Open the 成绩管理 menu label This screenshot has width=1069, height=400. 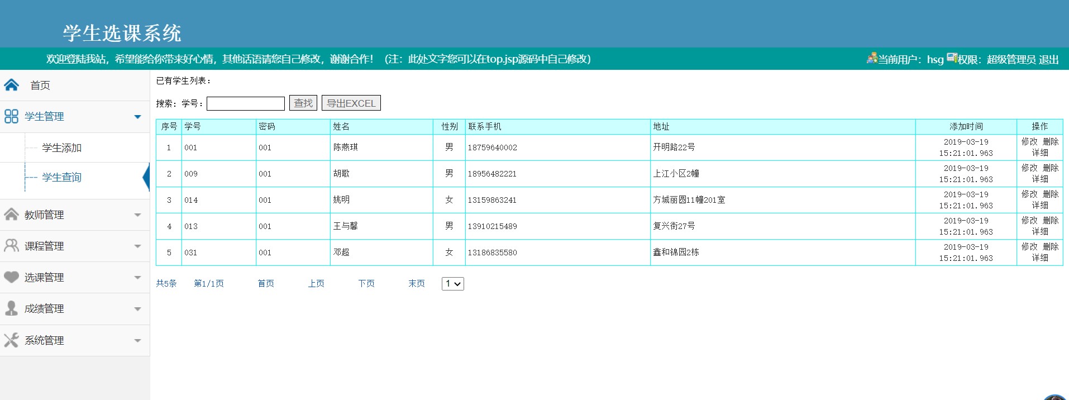(44, 309)
